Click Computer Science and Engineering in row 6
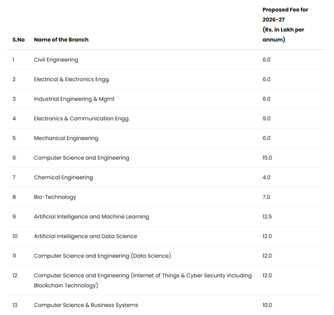 point(82,158)
